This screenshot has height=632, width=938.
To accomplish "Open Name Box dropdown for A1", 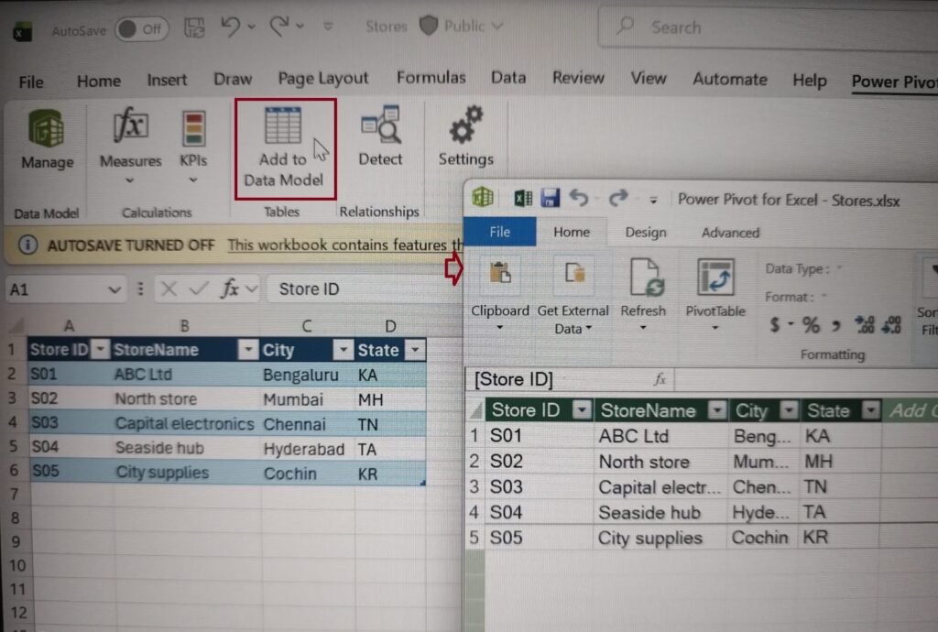I will 115,290.
